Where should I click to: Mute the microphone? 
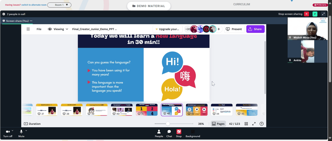21,133
